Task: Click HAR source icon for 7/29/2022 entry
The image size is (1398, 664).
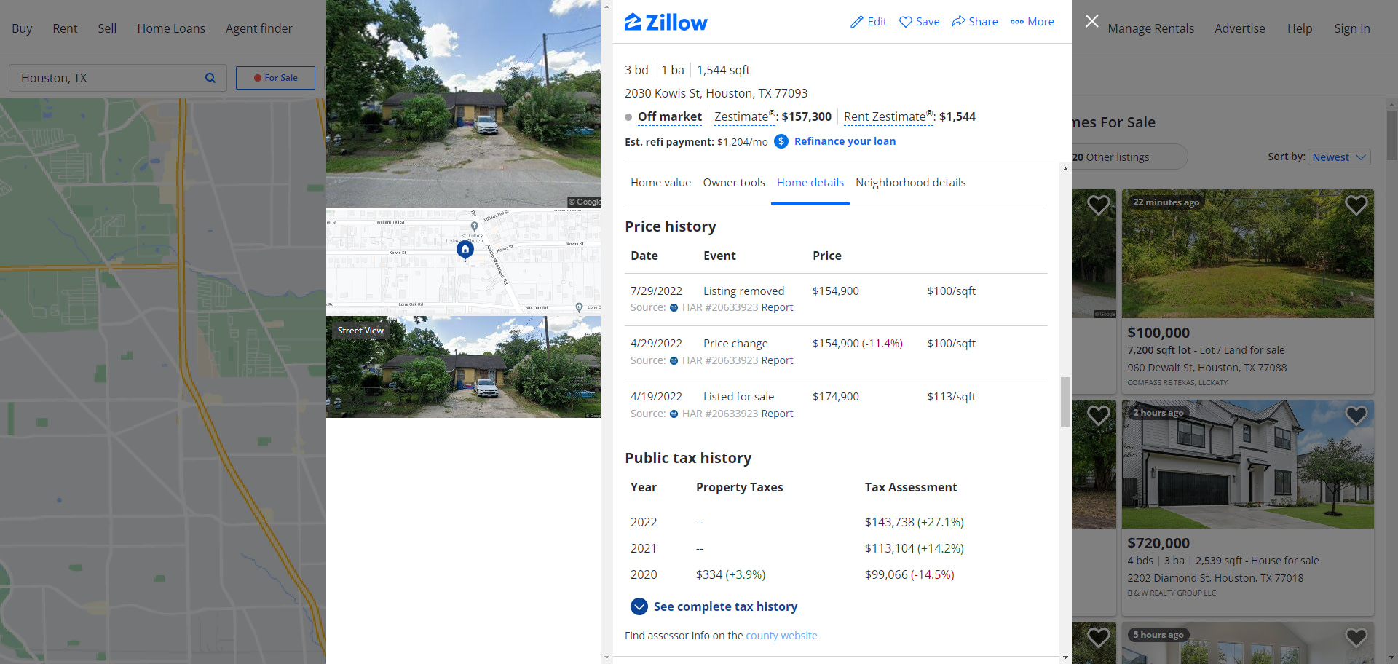Action: [674, 308]
